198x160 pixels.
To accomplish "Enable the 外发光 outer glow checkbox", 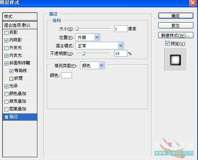I will [6, 48].
